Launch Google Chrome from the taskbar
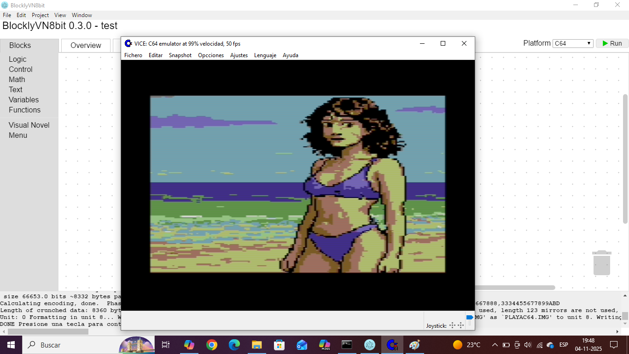 pyautogui.click(x=212, y=345)
